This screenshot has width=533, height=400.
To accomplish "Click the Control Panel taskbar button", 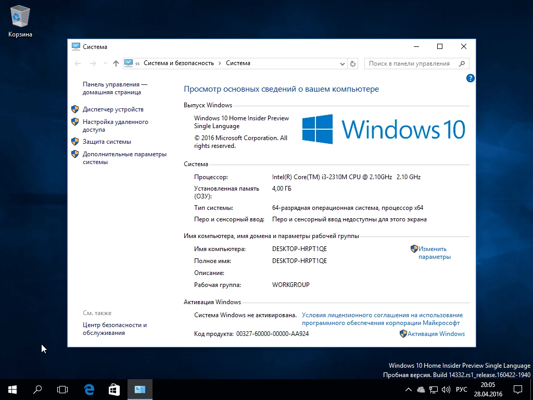I will pos(139,390).
